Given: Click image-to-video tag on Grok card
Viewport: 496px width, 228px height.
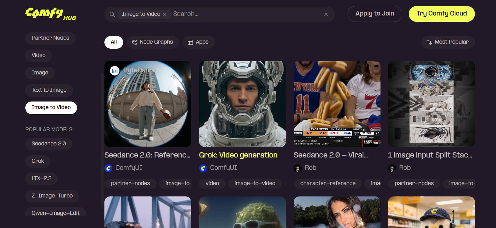Looking at the screenshot, I should tap(255, 183).
